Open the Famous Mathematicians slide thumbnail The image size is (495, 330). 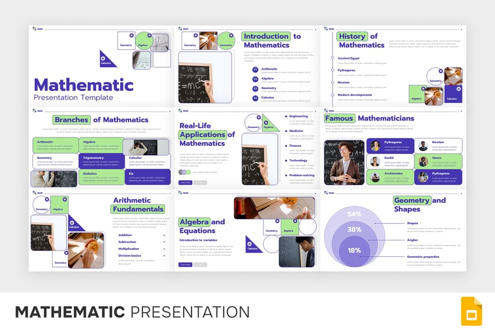coord(393,148)
